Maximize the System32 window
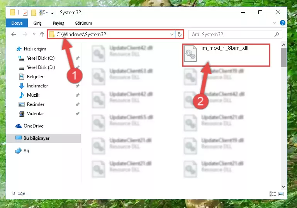The height and width of the screenshot is (208, 297). tap(260, 12)
